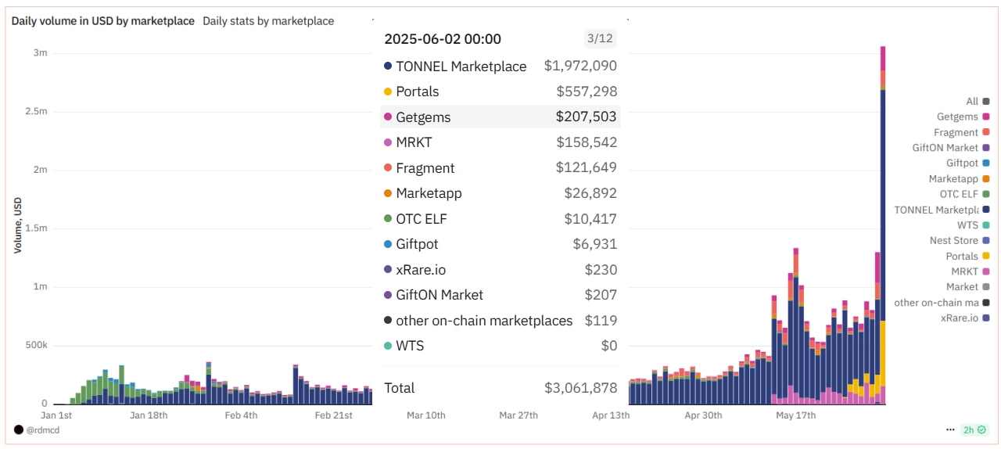Click the rdmcd author avatar circle

pos(19,429)
